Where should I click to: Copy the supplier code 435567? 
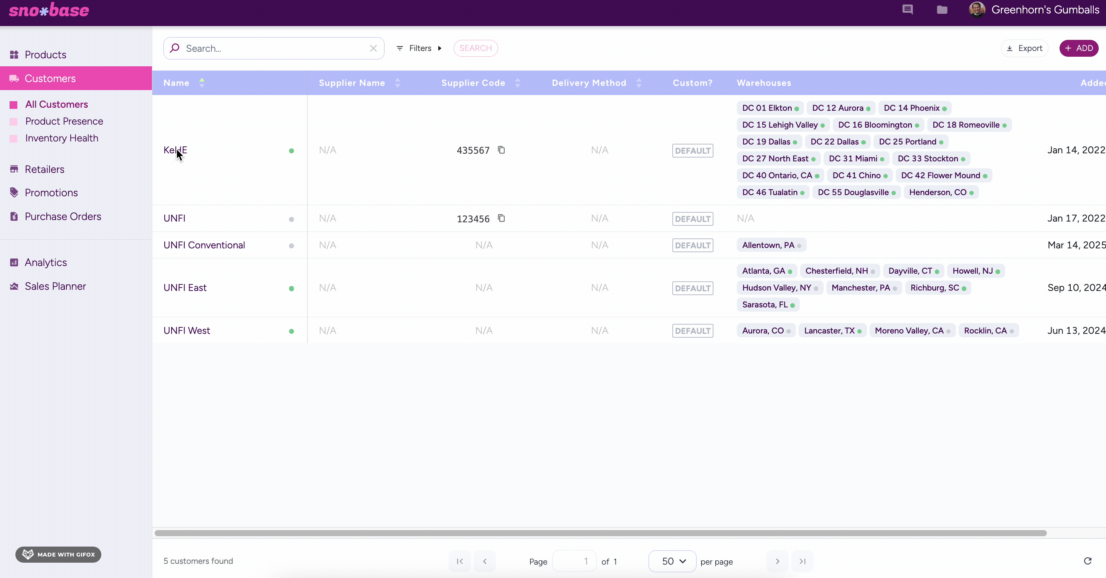coord(501,150)
